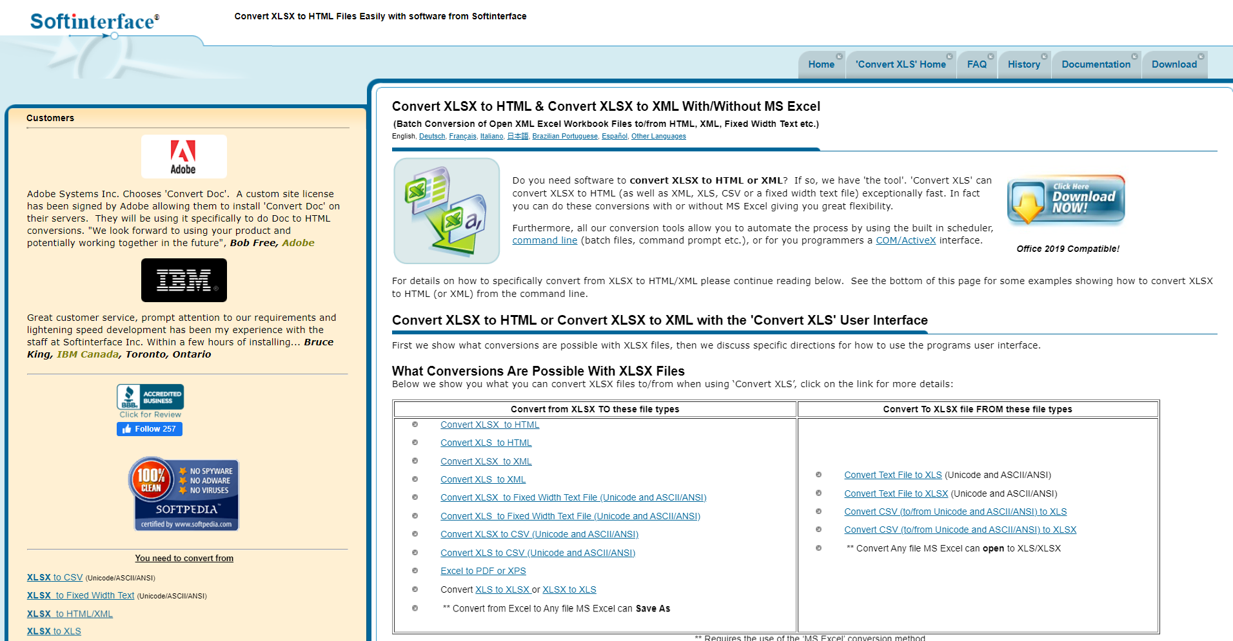This screenshot has width=1233, height=641.
Task: Click the Facebook Follow 257 button
Action: click(x=150, y=429)
